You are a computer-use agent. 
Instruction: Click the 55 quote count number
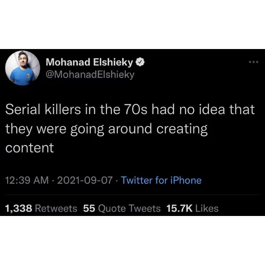pos(89,208)
